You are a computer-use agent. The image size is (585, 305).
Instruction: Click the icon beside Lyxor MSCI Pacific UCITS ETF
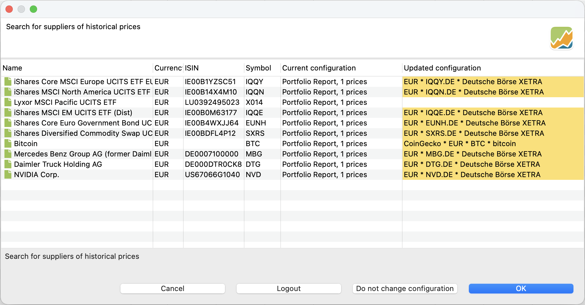tap(8, 102)
